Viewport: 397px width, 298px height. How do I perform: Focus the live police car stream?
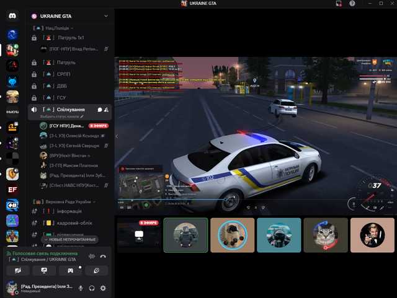(256, 136)
